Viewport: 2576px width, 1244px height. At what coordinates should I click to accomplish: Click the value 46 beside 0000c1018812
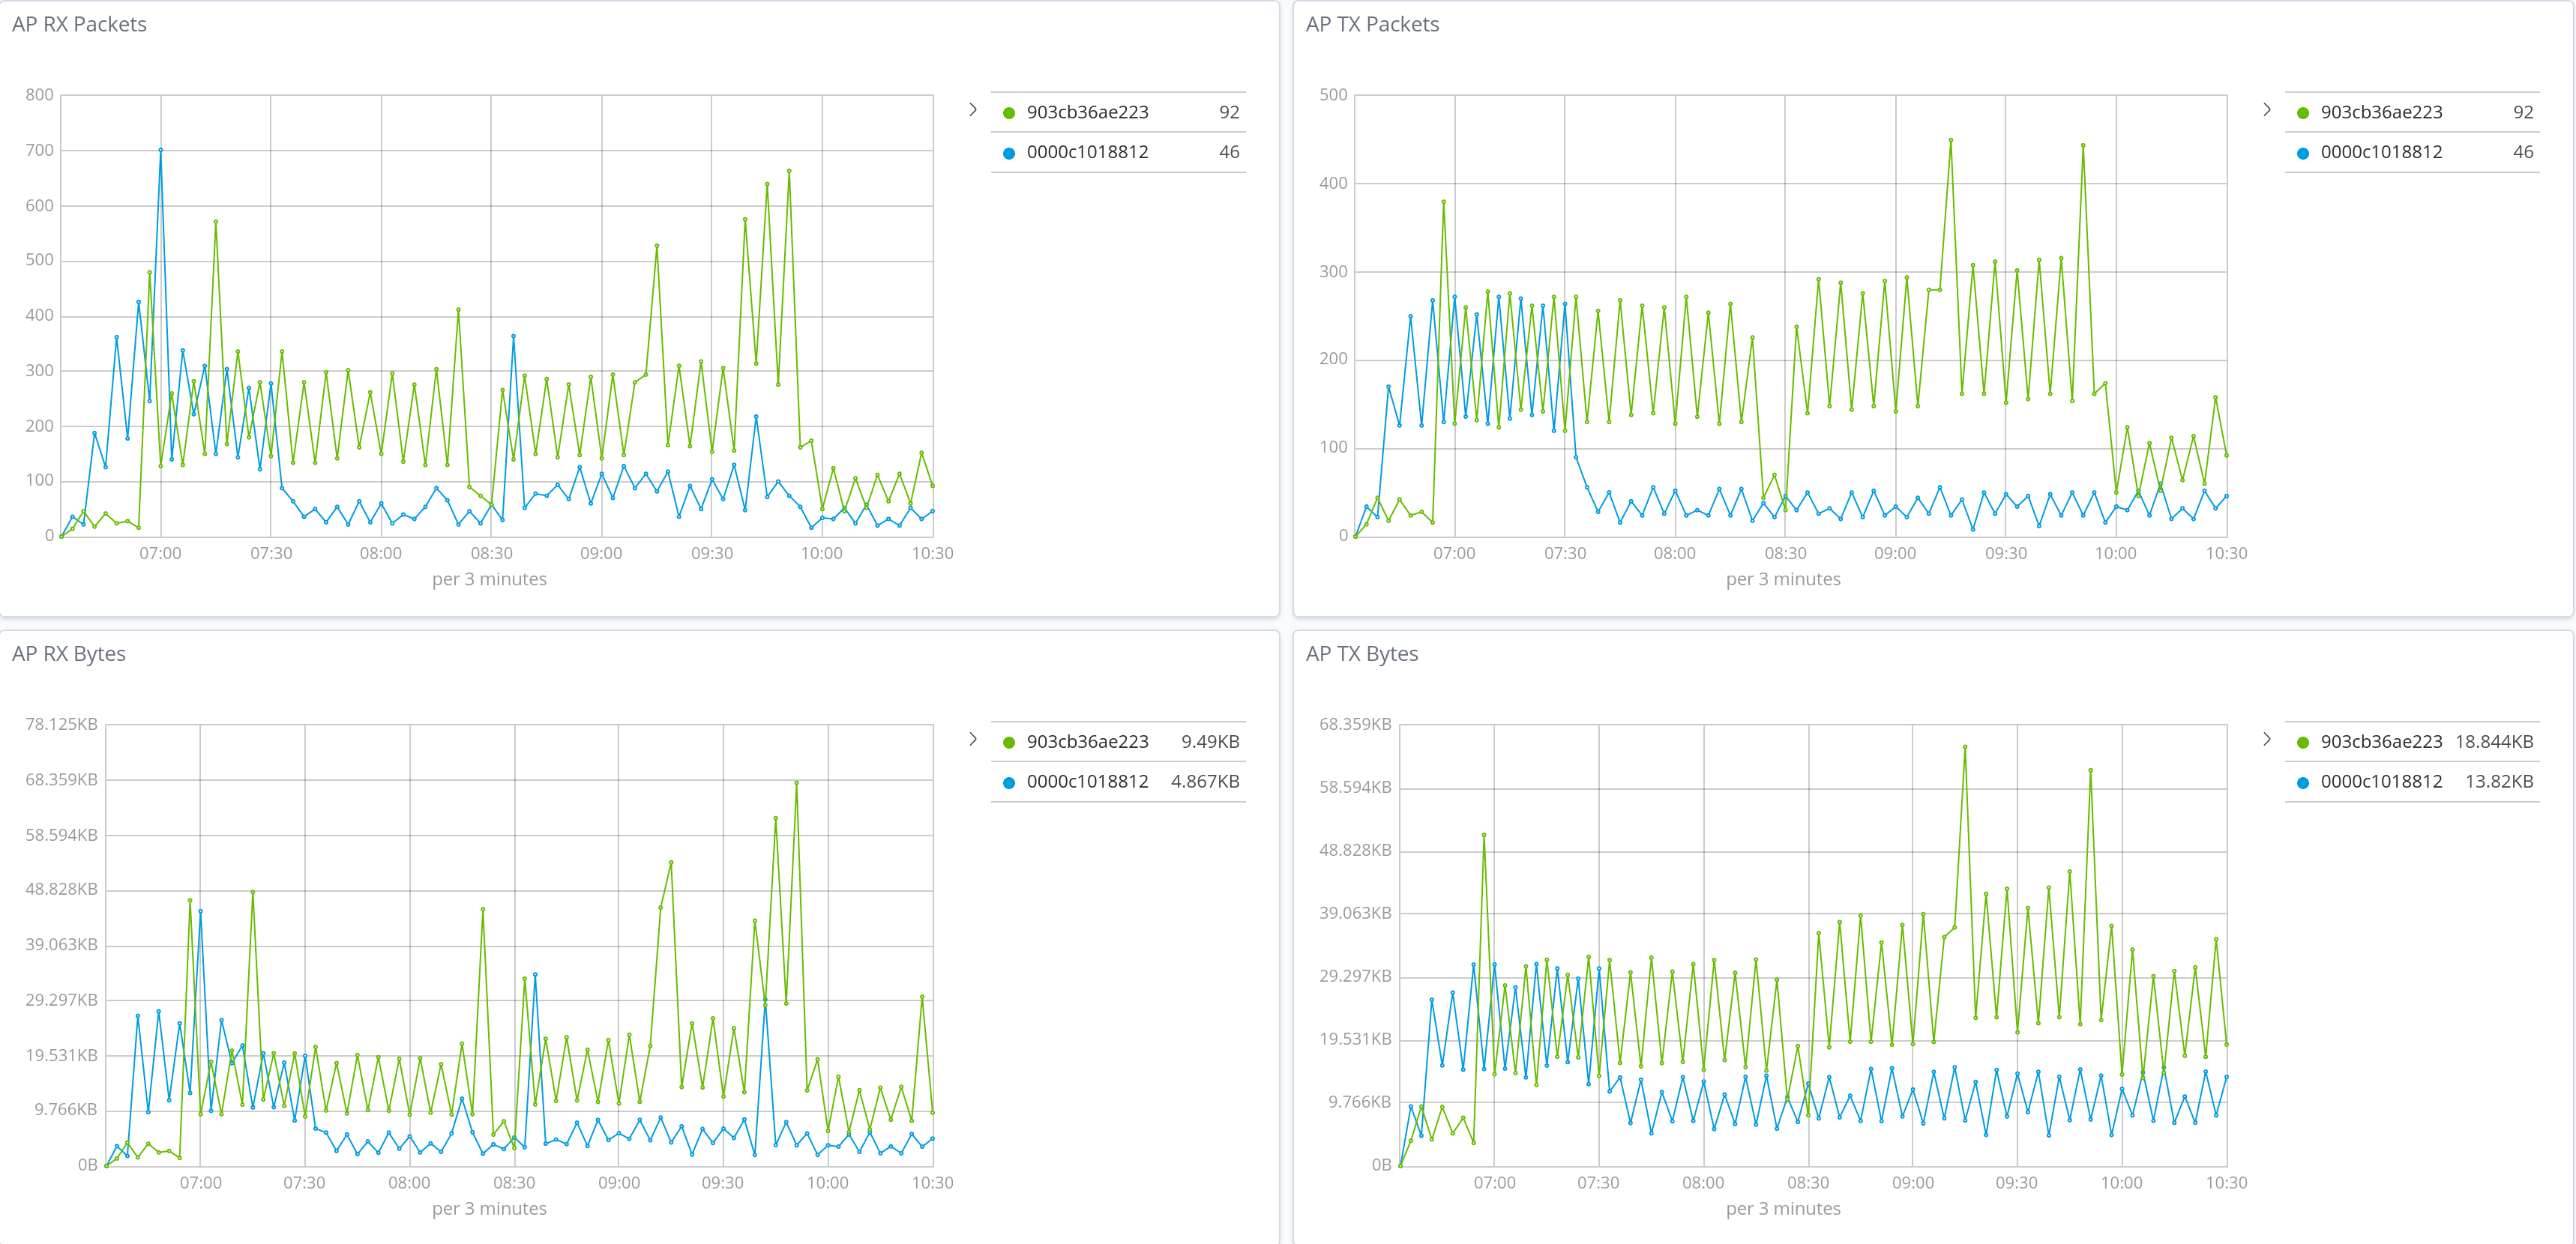click(1232, 152)
